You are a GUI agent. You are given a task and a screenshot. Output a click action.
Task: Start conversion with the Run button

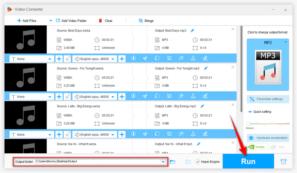click(248, 161)
